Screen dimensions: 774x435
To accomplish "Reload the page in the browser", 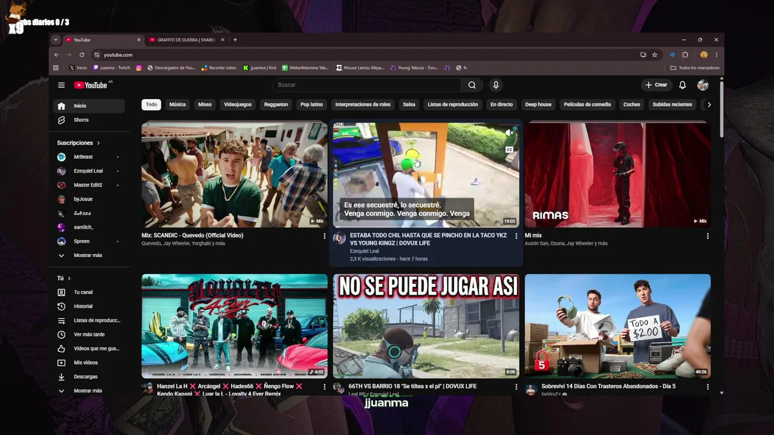I will 82,55.
